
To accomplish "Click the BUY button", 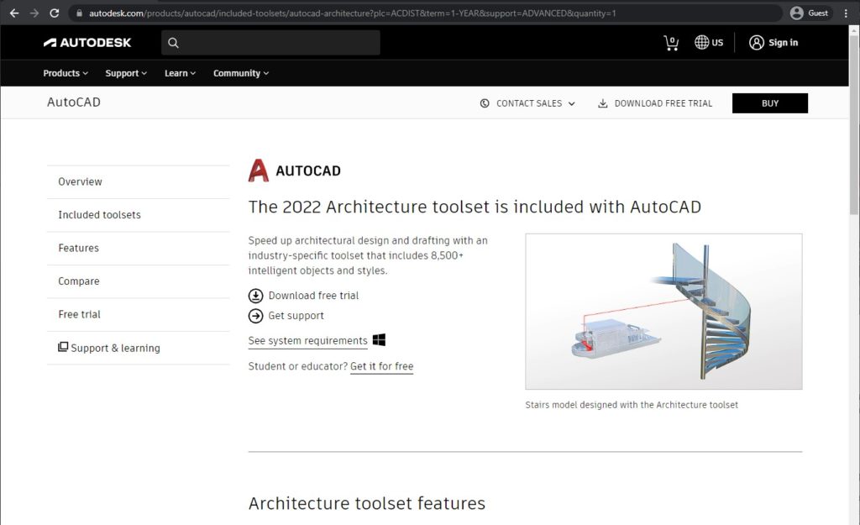I will click(769, 102).
